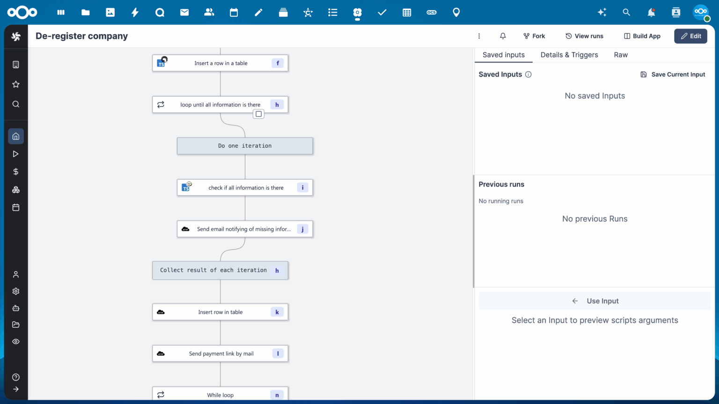Open the Mail app from the top bar
Viewport: 719px width, 404px height.
click(x=184, y=12)
